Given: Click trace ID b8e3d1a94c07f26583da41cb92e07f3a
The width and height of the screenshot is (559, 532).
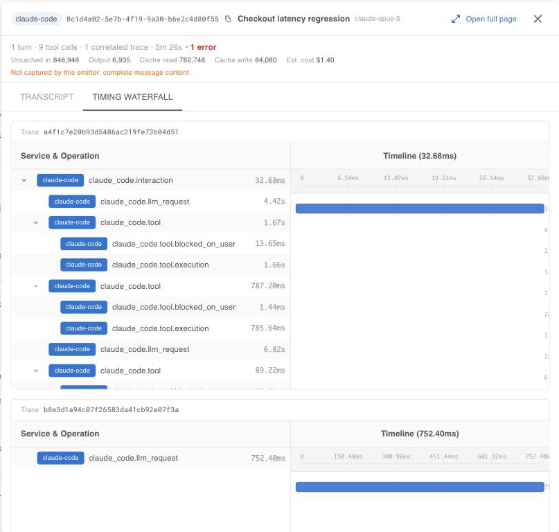Looking at the screenshot, I should click(x=112, y=409).
